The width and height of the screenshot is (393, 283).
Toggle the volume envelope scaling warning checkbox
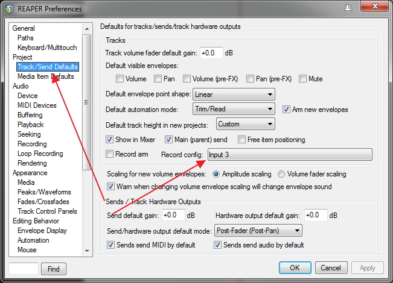coord(110,187)
